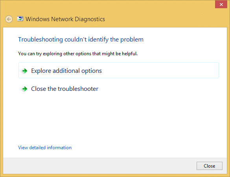This screenshot has width=230, height=177.
Task: Click the white X icon in the red corner button
Action: pyautogui.click(x=221, y=5)
